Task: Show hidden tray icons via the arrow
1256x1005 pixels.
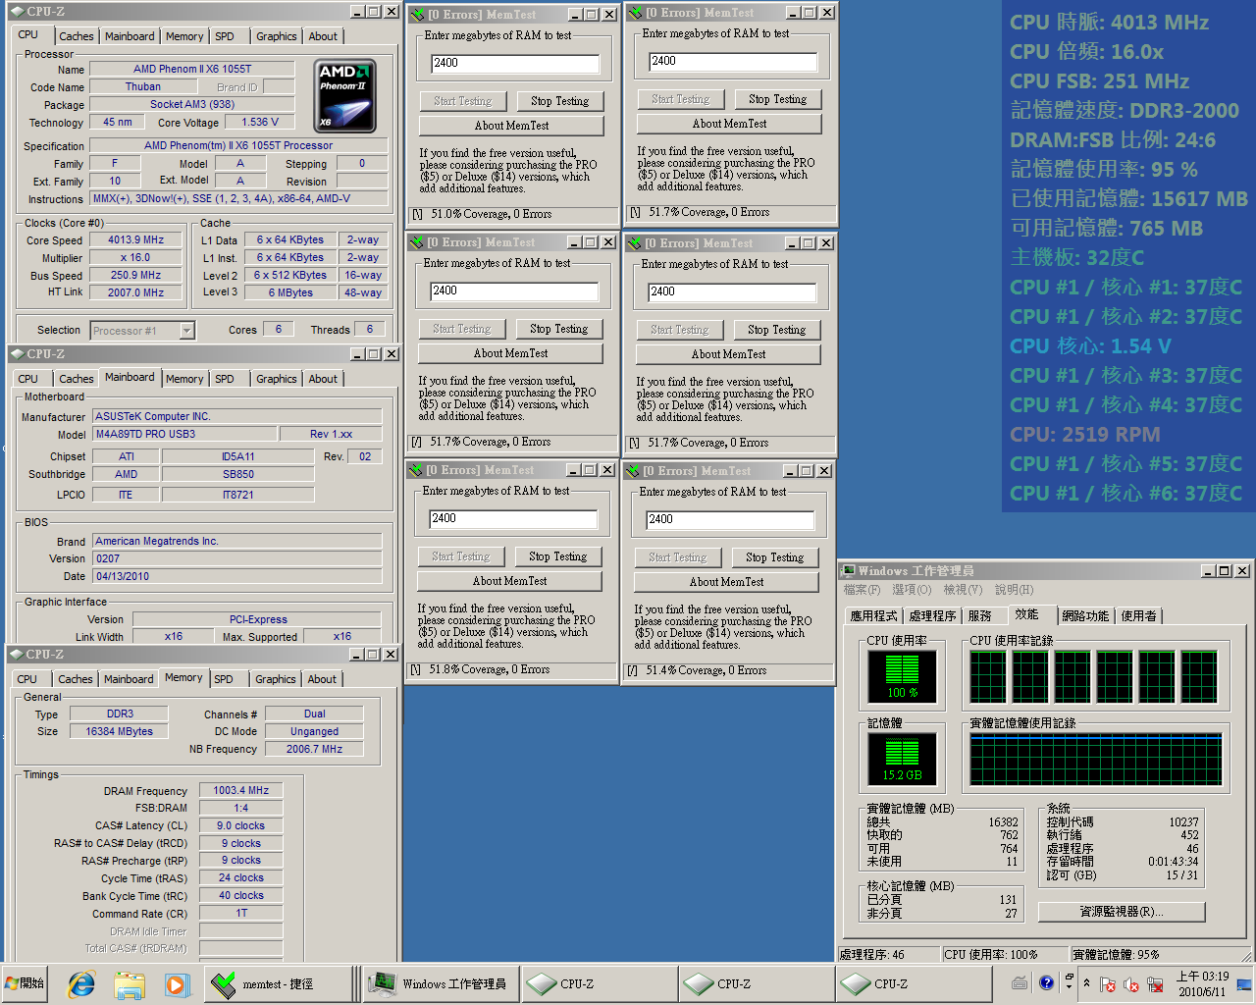Action: coord(1086,983)
